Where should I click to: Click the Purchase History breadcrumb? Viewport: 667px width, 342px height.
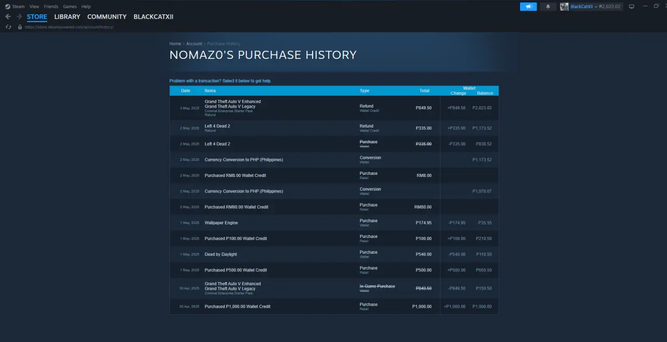(x=224, y=44)
